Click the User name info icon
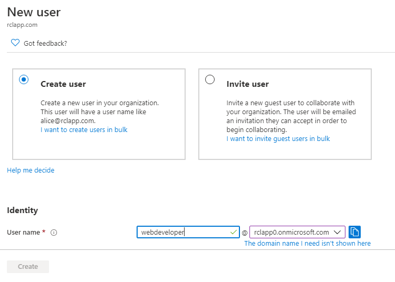This screenshot has height=282, width=395. (54, 233)
